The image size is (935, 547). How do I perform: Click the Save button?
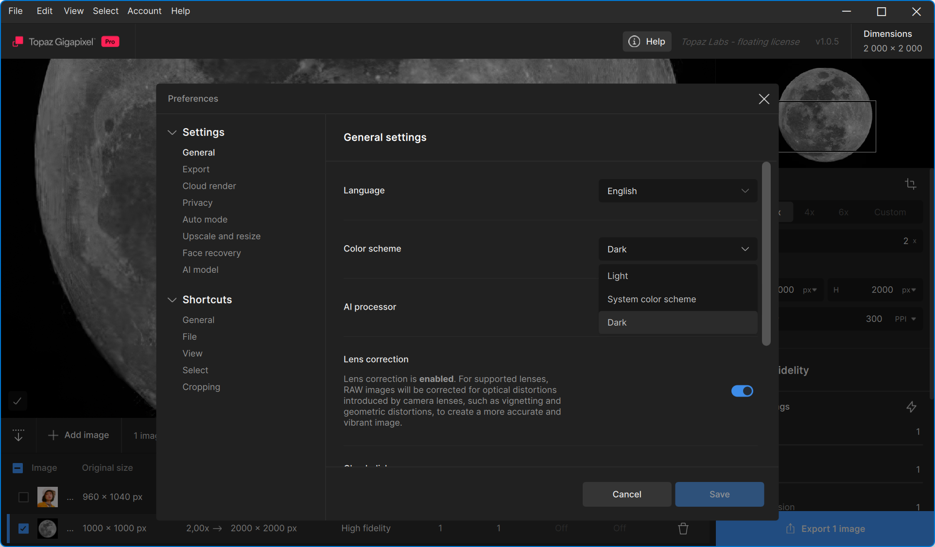[719, 494]
